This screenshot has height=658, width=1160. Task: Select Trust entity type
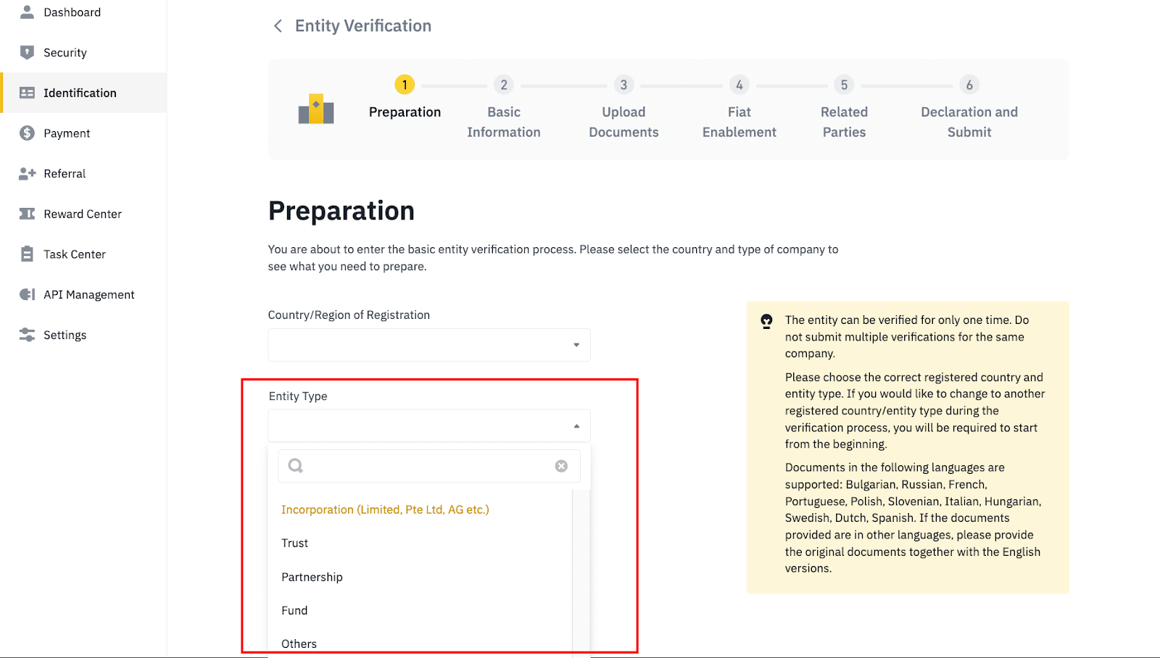[294, 543]
